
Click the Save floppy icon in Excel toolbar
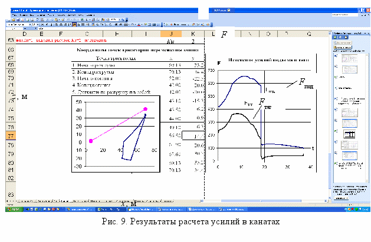[x=18, y=20]
